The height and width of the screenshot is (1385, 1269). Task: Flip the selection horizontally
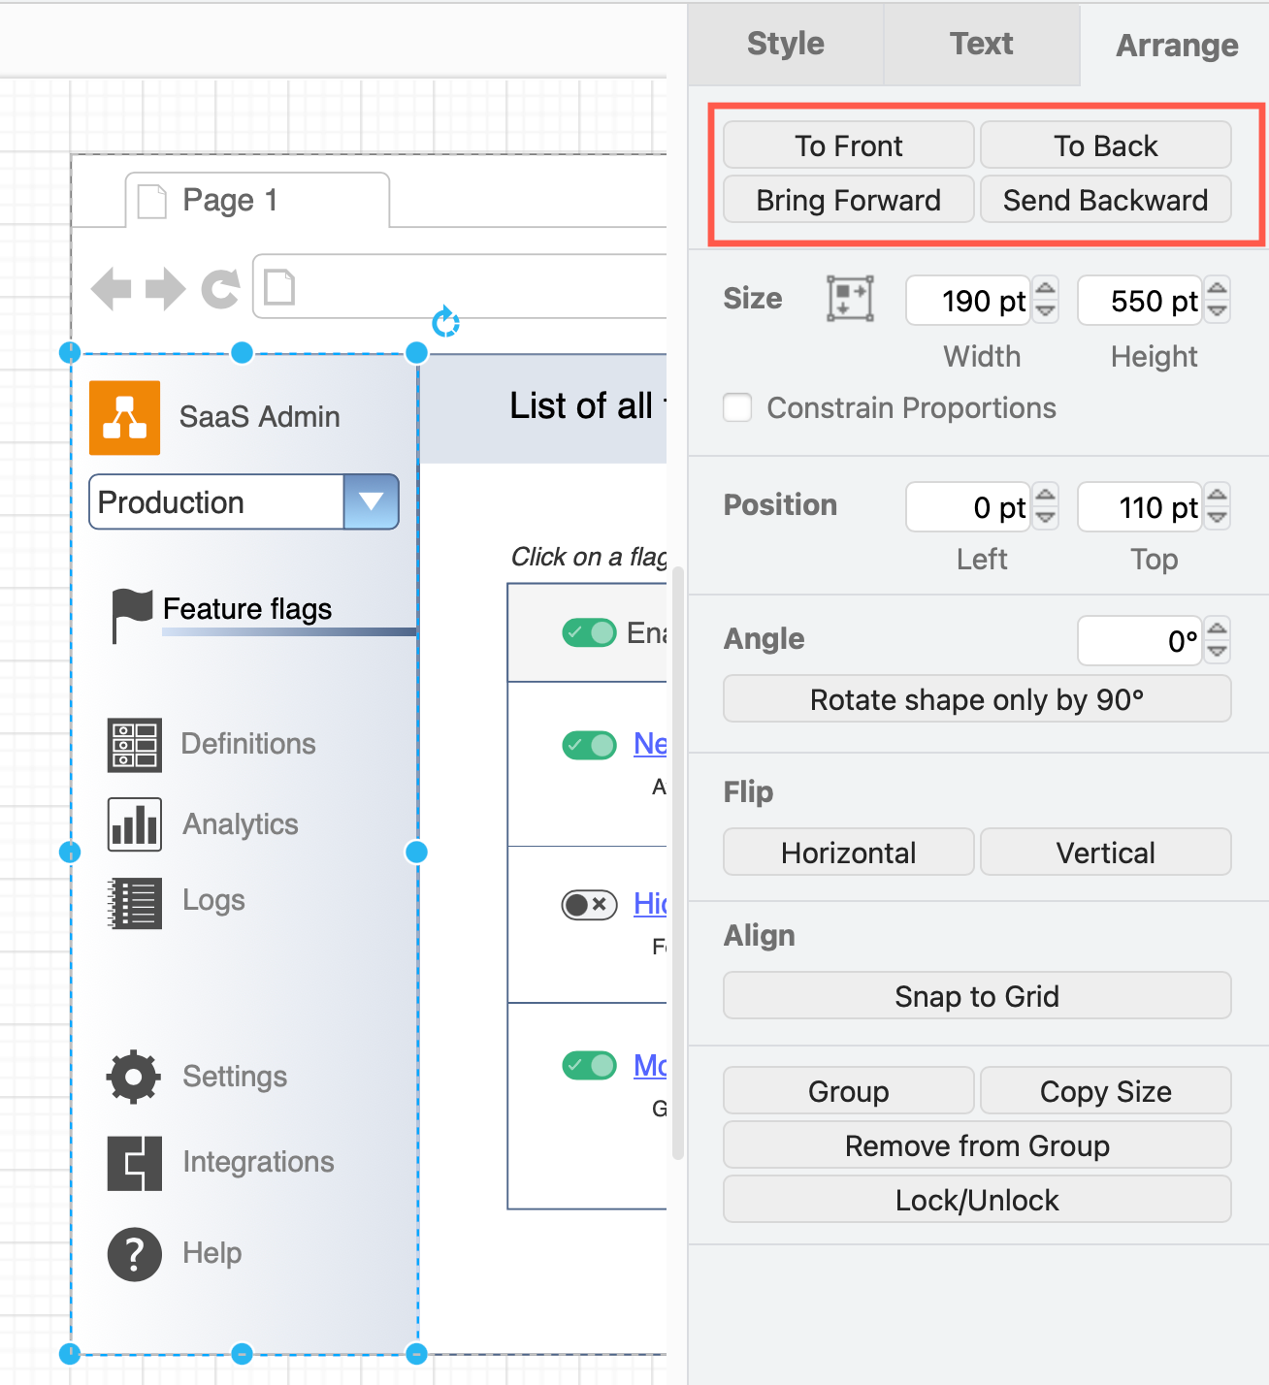coord(848,852)
